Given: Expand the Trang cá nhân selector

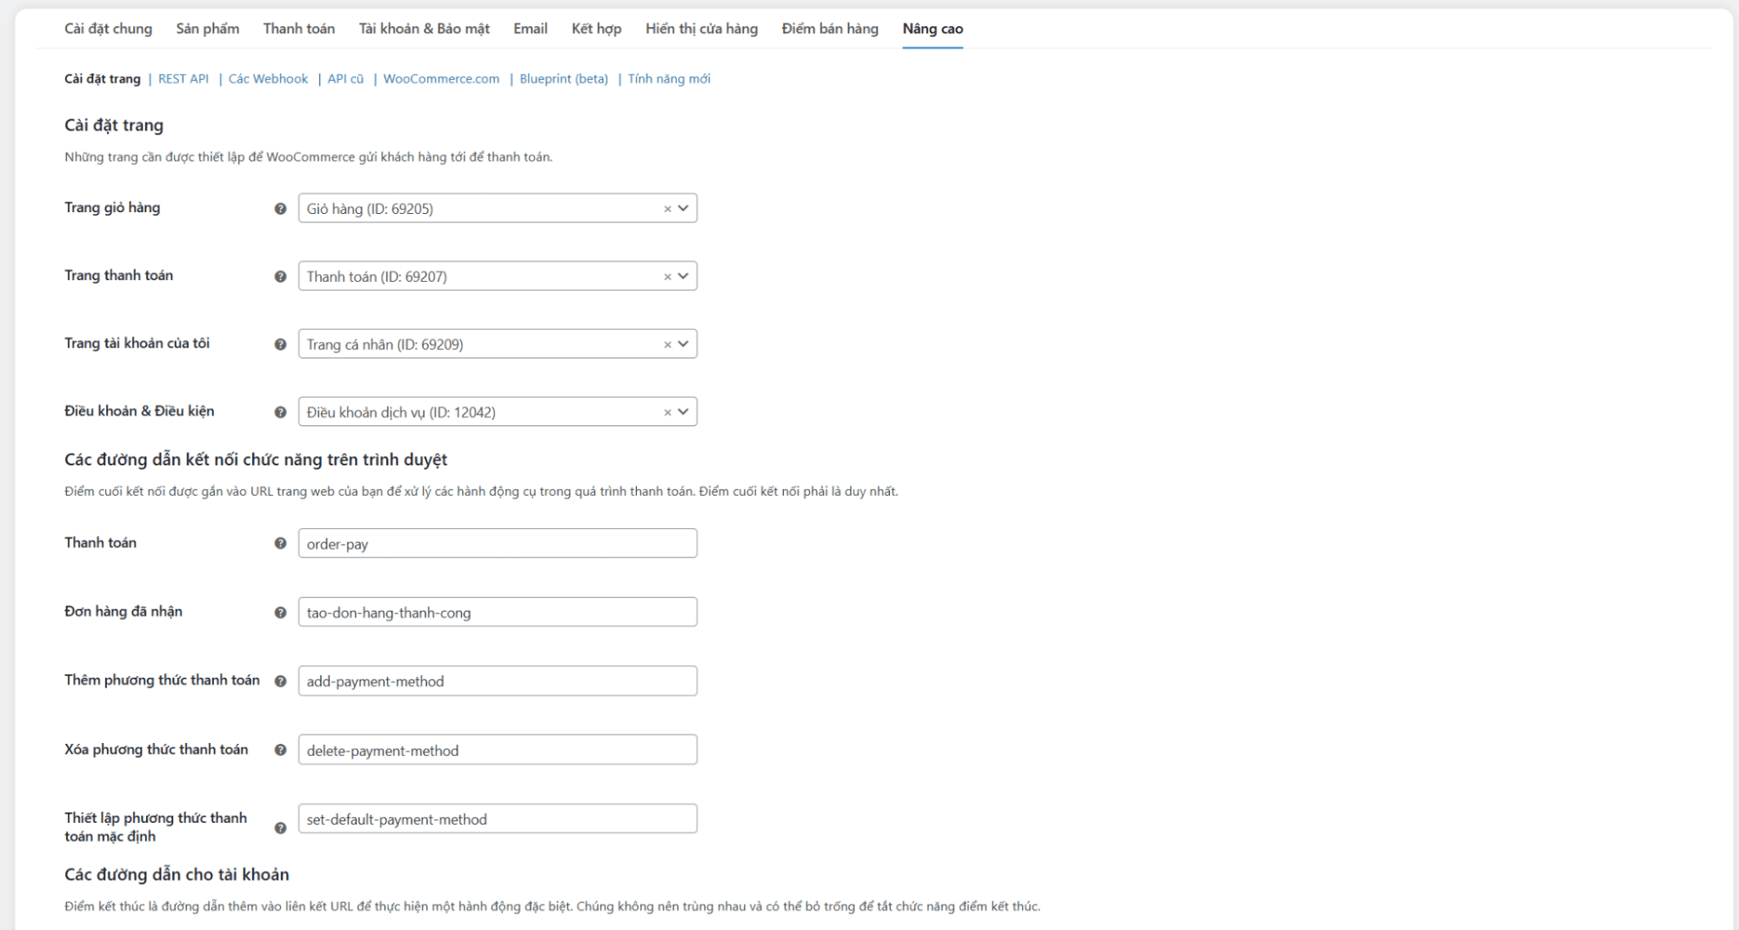Looking at the screenshot, I should coord(684,345).
